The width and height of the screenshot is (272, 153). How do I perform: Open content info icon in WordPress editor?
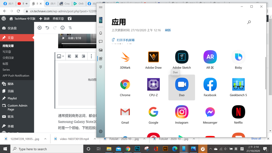pos(62,28)
